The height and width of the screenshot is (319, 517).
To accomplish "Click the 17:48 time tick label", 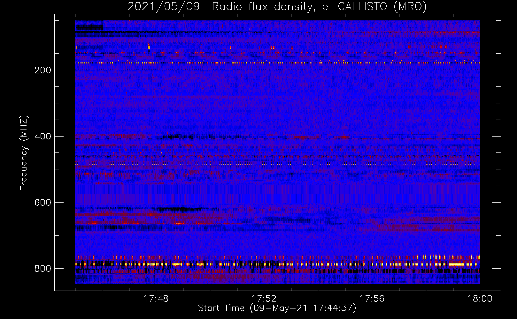I will (x=156, y=299).
